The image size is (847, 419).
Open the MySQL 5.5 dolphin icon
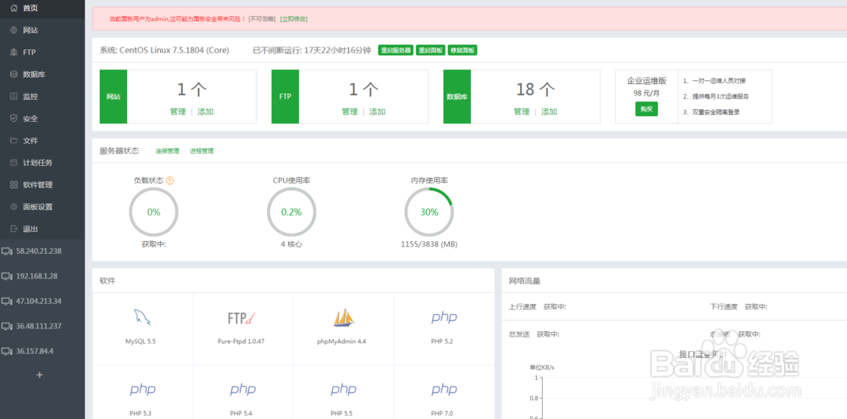pos(142,317)
